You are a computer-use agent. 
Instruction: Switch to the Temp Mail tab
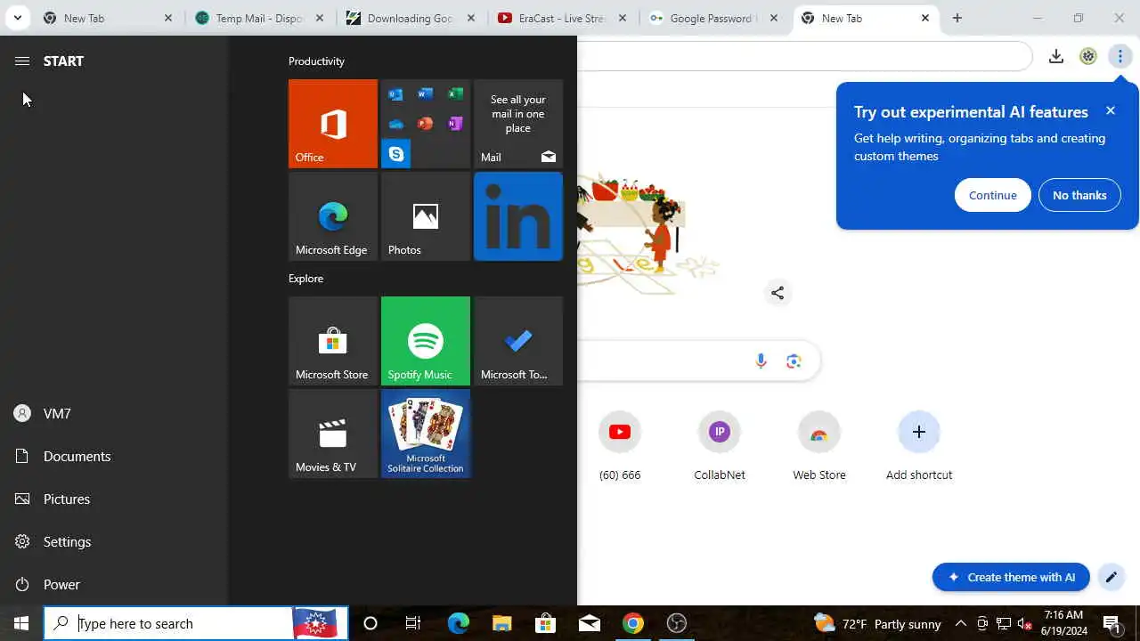pos(261,18)
